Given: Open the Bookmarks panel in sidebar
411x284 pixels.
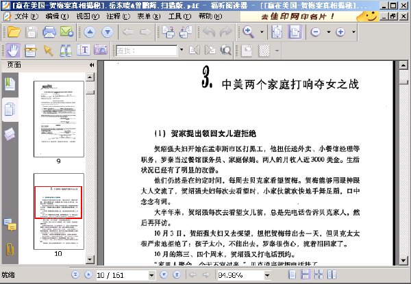Looking at the screenshot, I should pyautogui.click(x=10, y=84).
